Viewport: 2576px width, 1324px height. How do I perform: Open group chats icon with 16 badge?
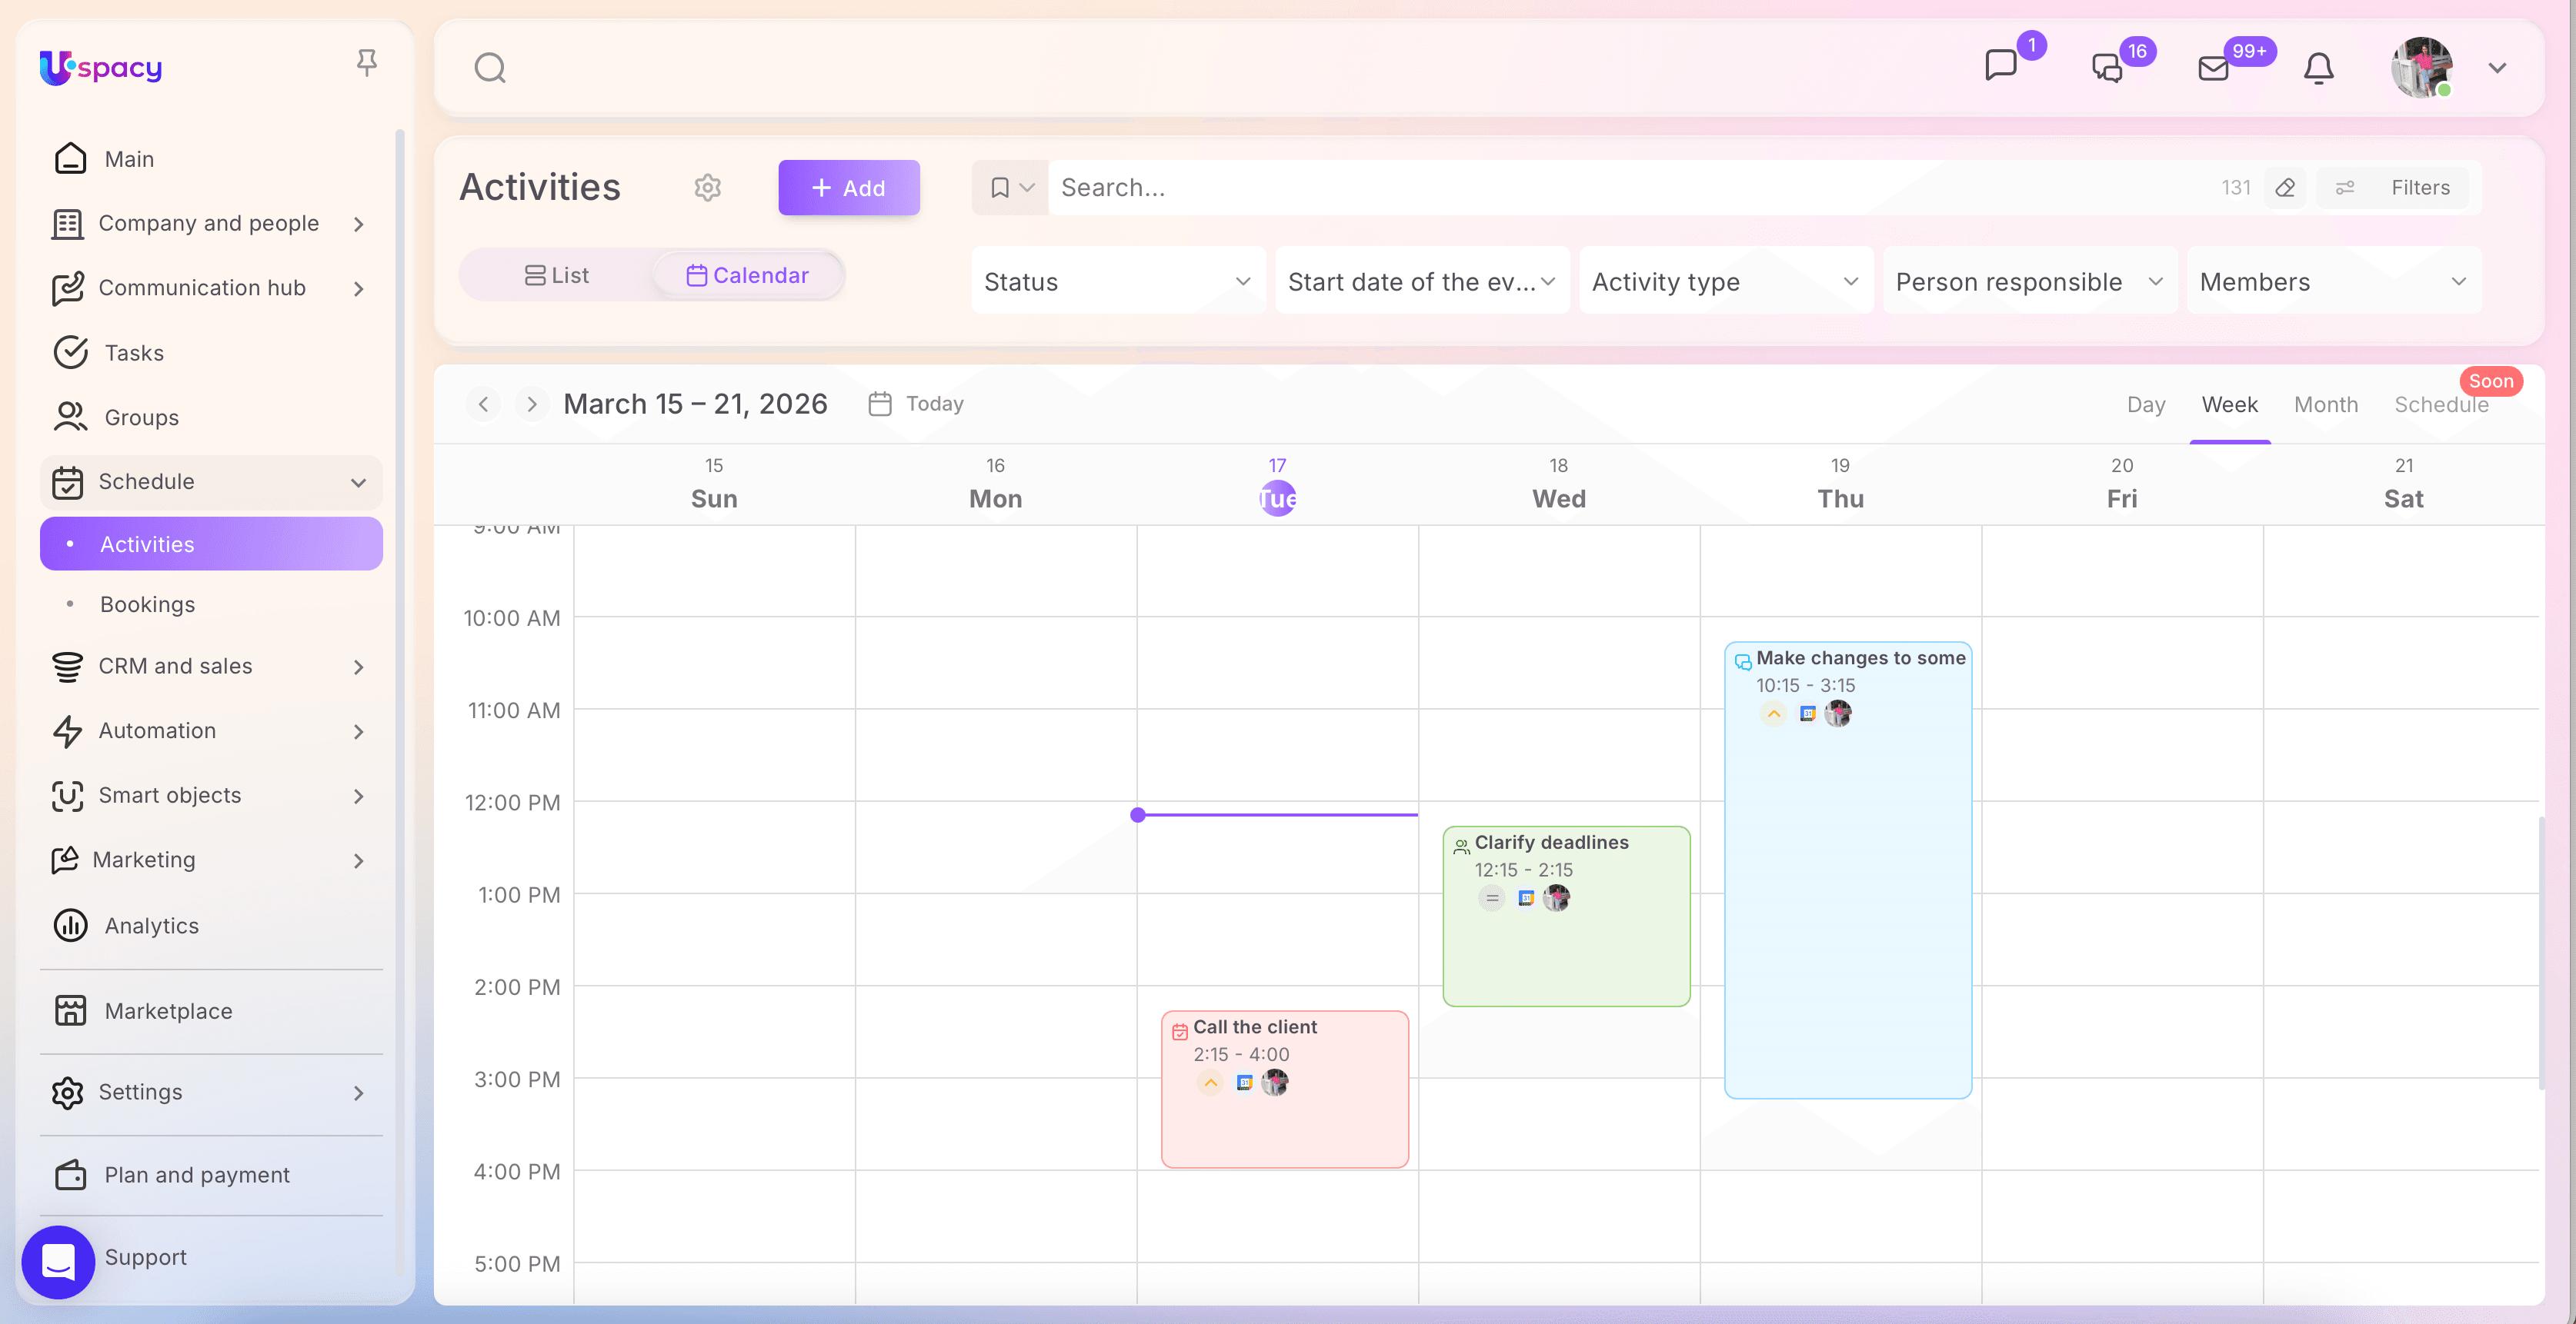[2107, 68]
